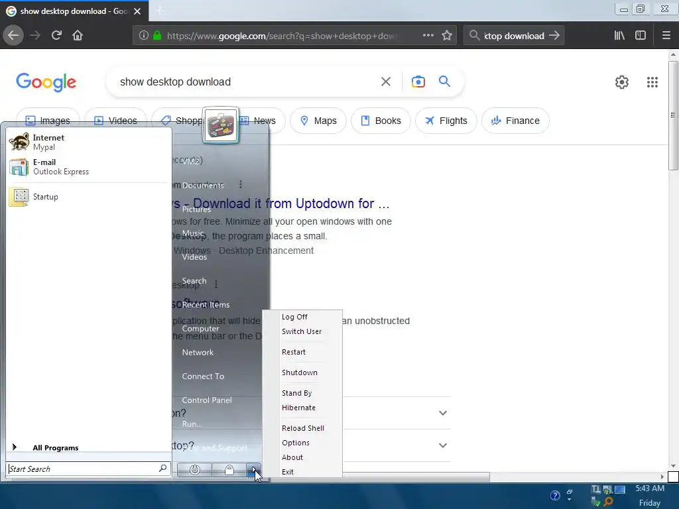The image size is (679, 509).
Task: Search by image with camera icon
Action: click(x=418, y=82)
